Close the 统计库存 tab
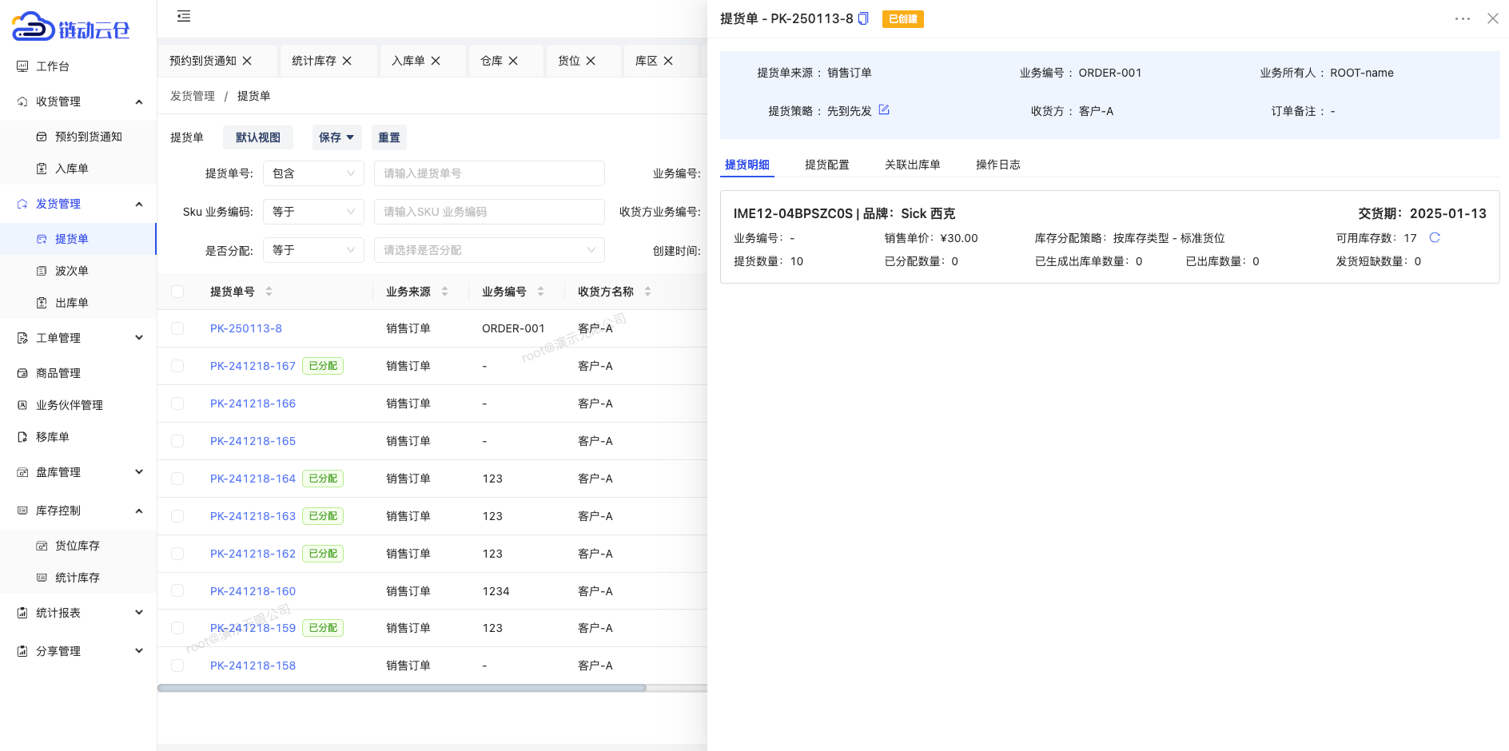 pyautogui.click(x=347, y=61)
